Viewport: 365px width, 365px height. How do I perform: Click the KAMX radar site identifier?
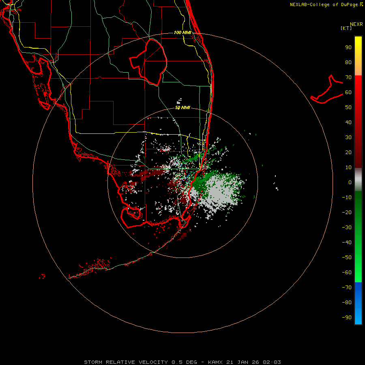click(x=215, y=362)
